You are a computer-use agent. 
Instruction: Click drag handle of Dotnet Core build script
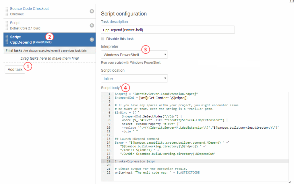[7, 25]
